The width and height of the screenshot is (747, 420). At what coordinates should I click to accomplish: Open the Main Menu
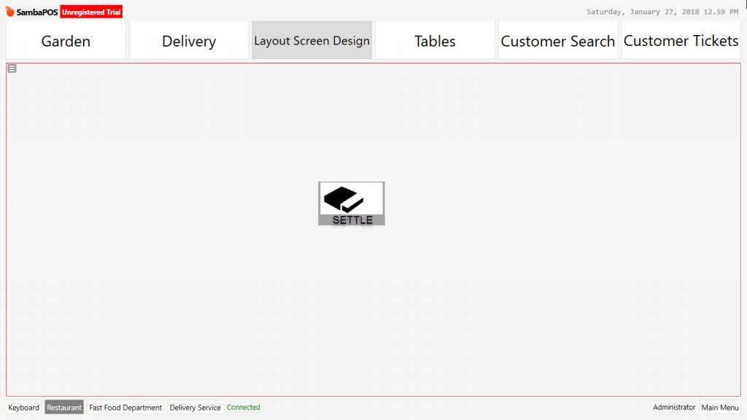pos(720,407)
